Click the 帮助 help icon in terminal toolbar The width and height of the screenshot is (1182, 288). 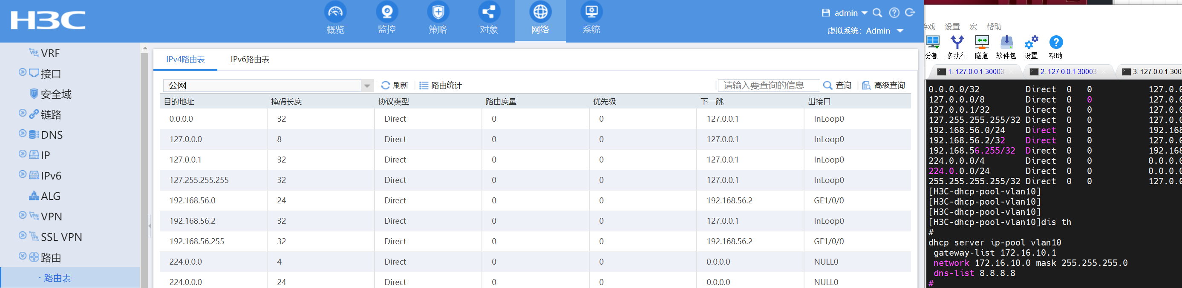tap(1056, 43)
